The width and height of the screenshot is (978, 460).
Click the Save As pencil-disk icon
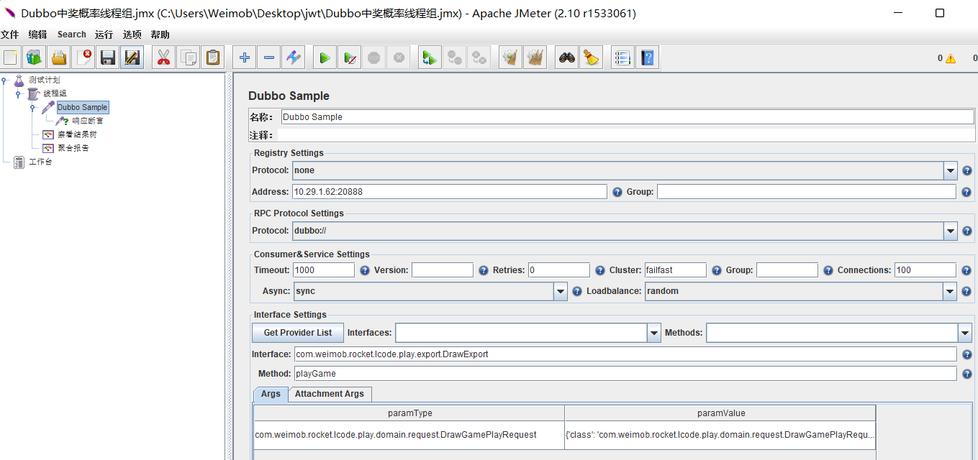(132, 57)
